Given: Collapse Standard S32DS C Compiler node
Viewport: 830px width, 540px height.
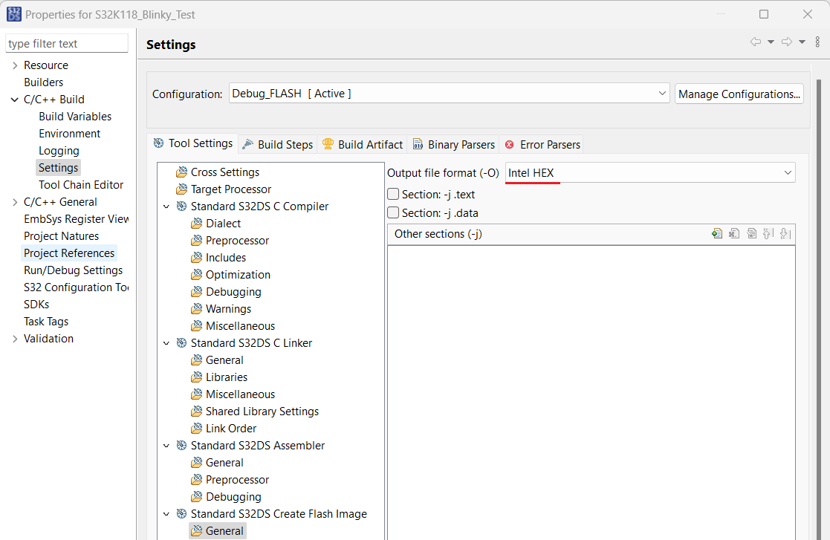Looking at the screenshot, I should coord(166,206).
